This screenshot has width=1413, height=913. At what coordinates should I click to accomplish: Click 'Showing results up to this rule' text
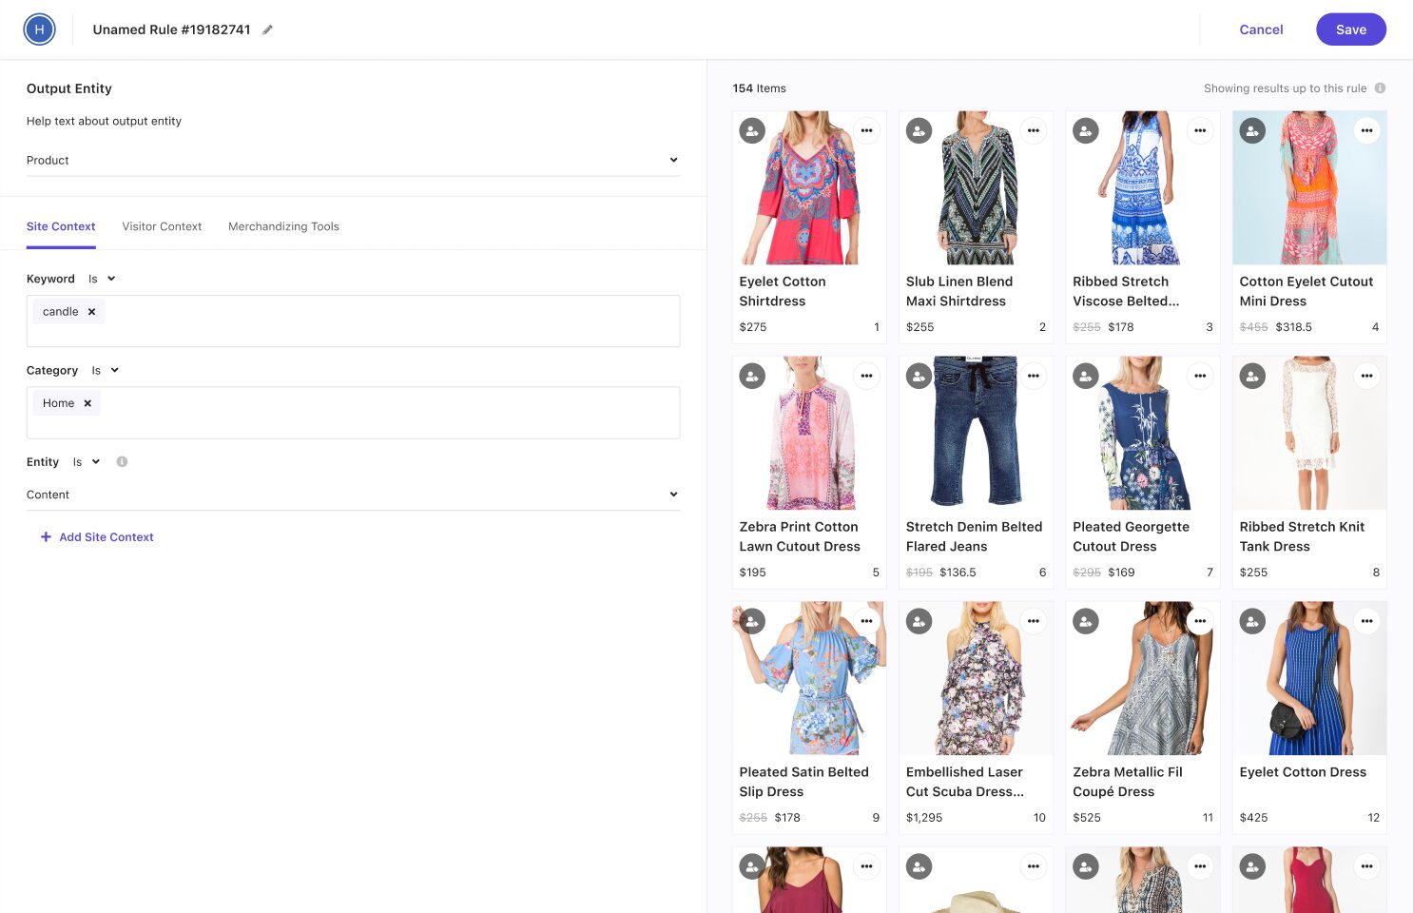click(1285, 88)
